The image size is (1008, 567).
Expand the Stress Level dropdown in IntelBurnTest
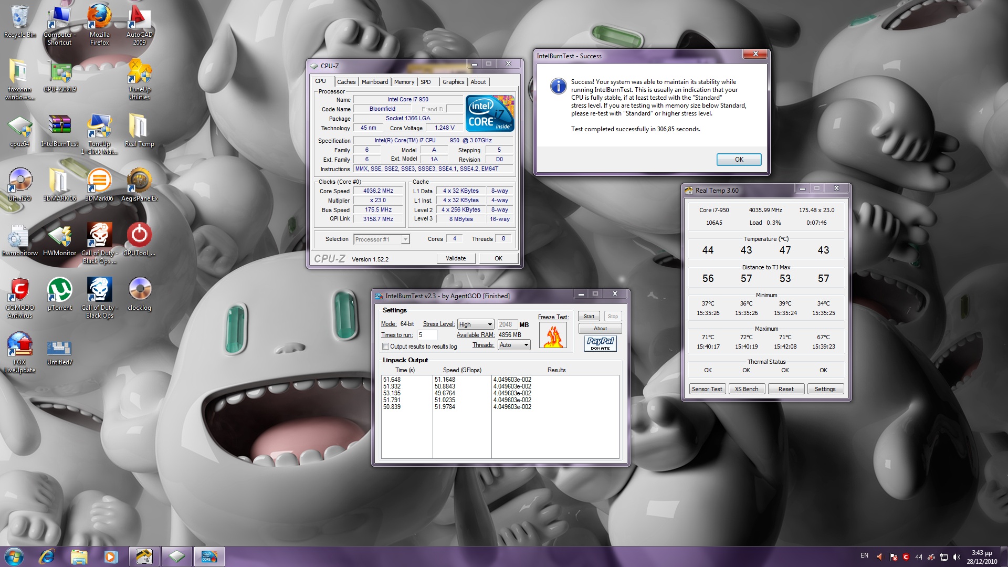(476, 324)
